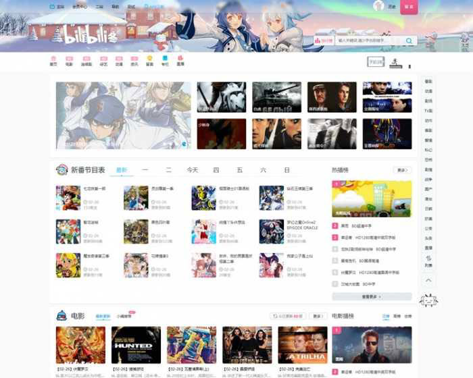Select the 今天 schedule tab
The image size is (473, 378).
[x=193, y=170]
